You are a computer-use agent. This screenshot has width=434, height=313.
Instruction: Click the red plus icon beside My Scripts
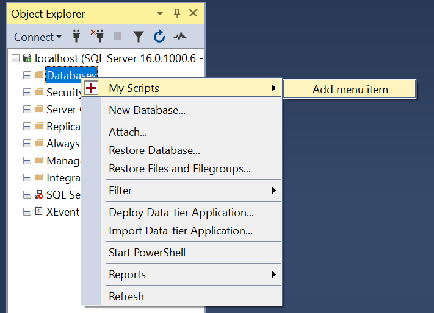[x=91, y=88]
